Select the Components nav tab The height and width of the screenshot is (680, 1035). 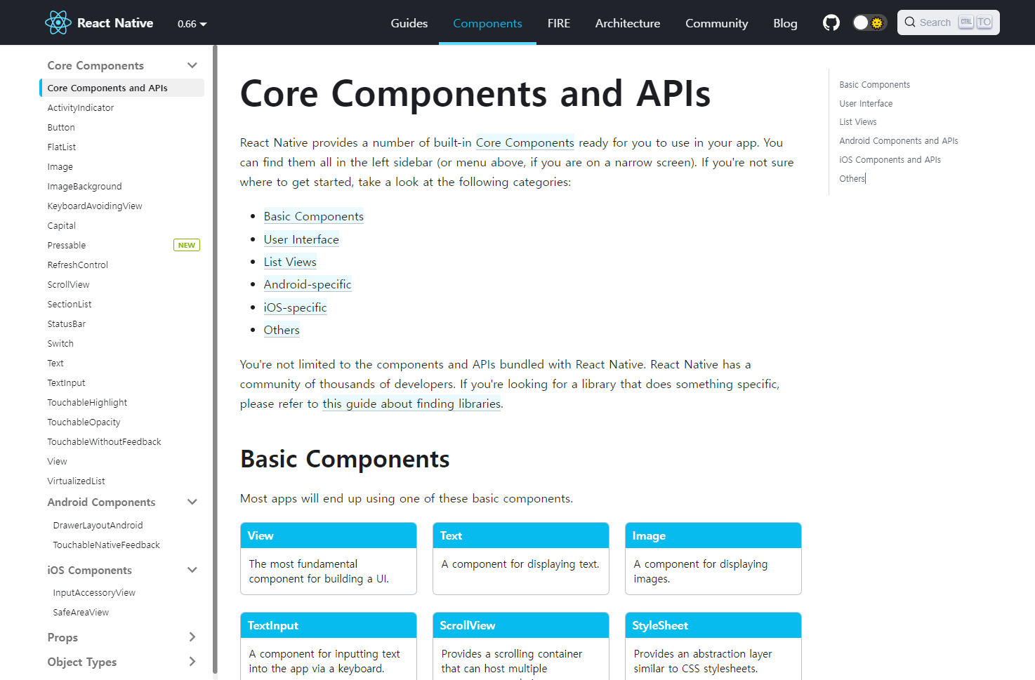tap(487, 23)
